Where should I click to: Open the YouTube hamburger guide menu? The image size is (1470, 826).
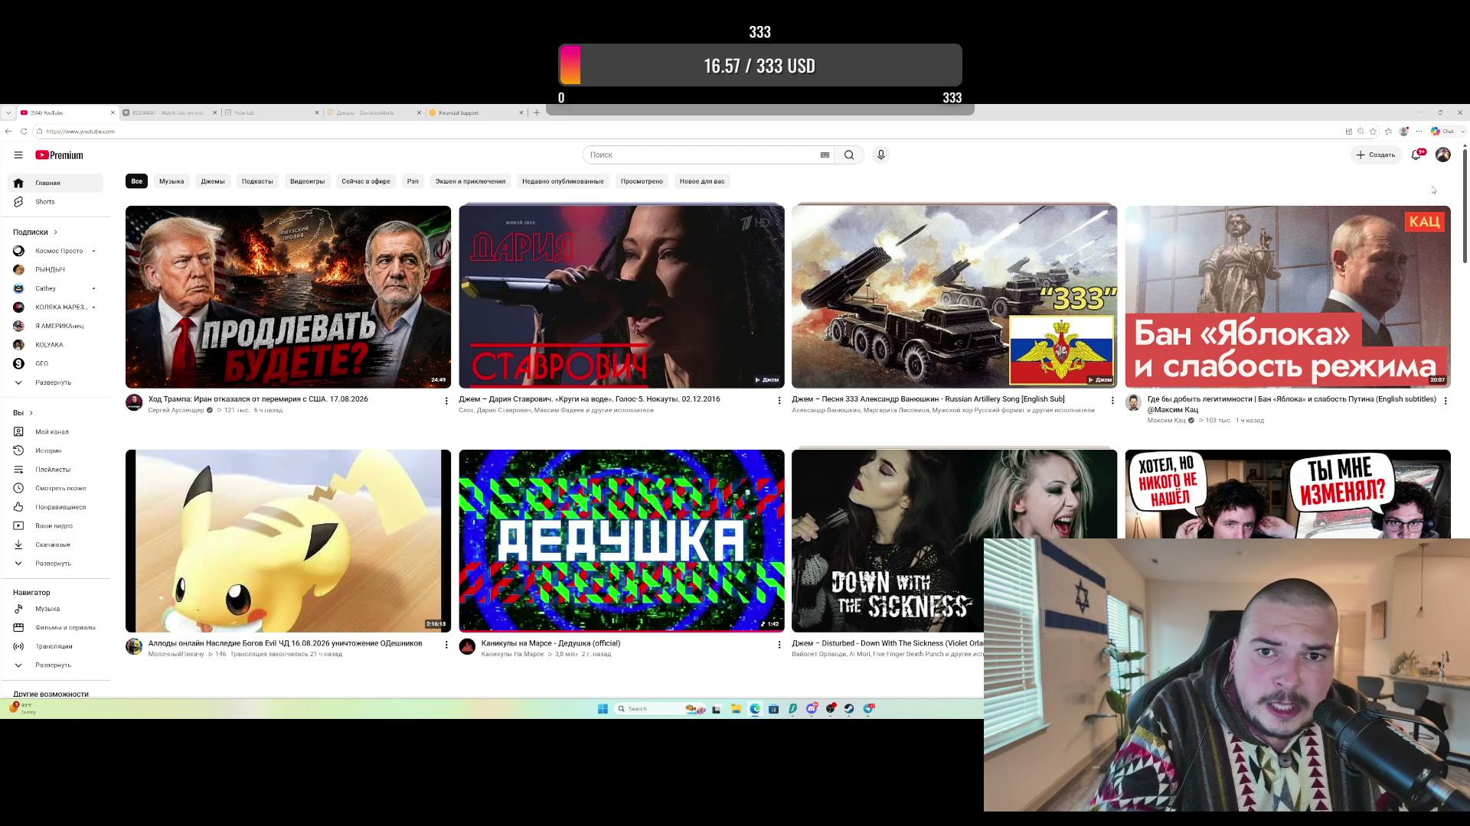tap(18, 155)
